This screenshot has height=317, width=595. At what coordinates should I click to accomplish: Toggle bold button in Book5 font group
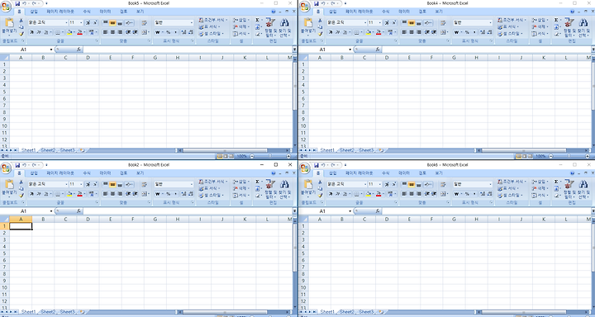click(x=32, y=32)
